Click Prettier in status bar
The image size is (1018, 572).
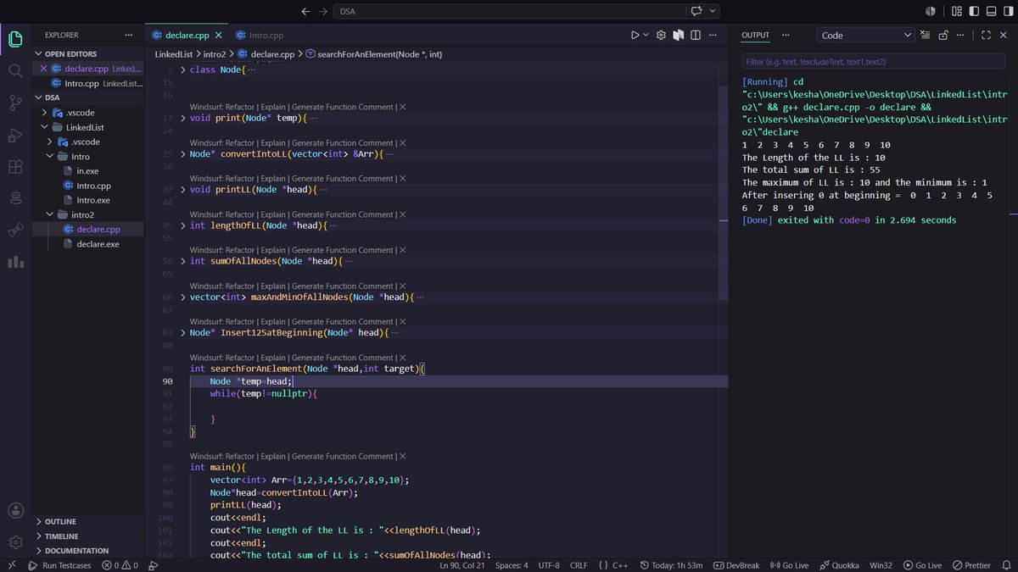point(971,565)
